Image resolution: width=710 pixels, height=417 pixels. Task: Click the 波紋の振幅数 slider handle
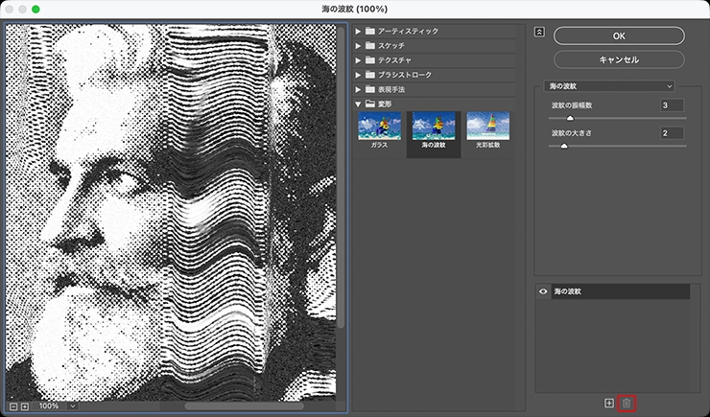(569, 118)
